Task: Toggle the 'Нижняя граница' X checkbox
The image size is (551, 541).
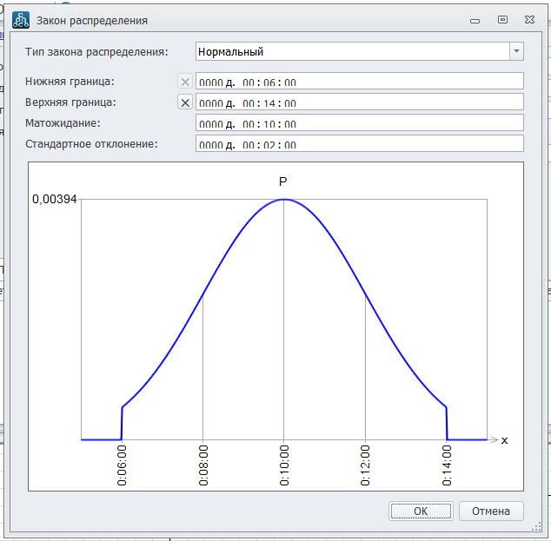Action: pyautogui.click(x=185, y=82)
